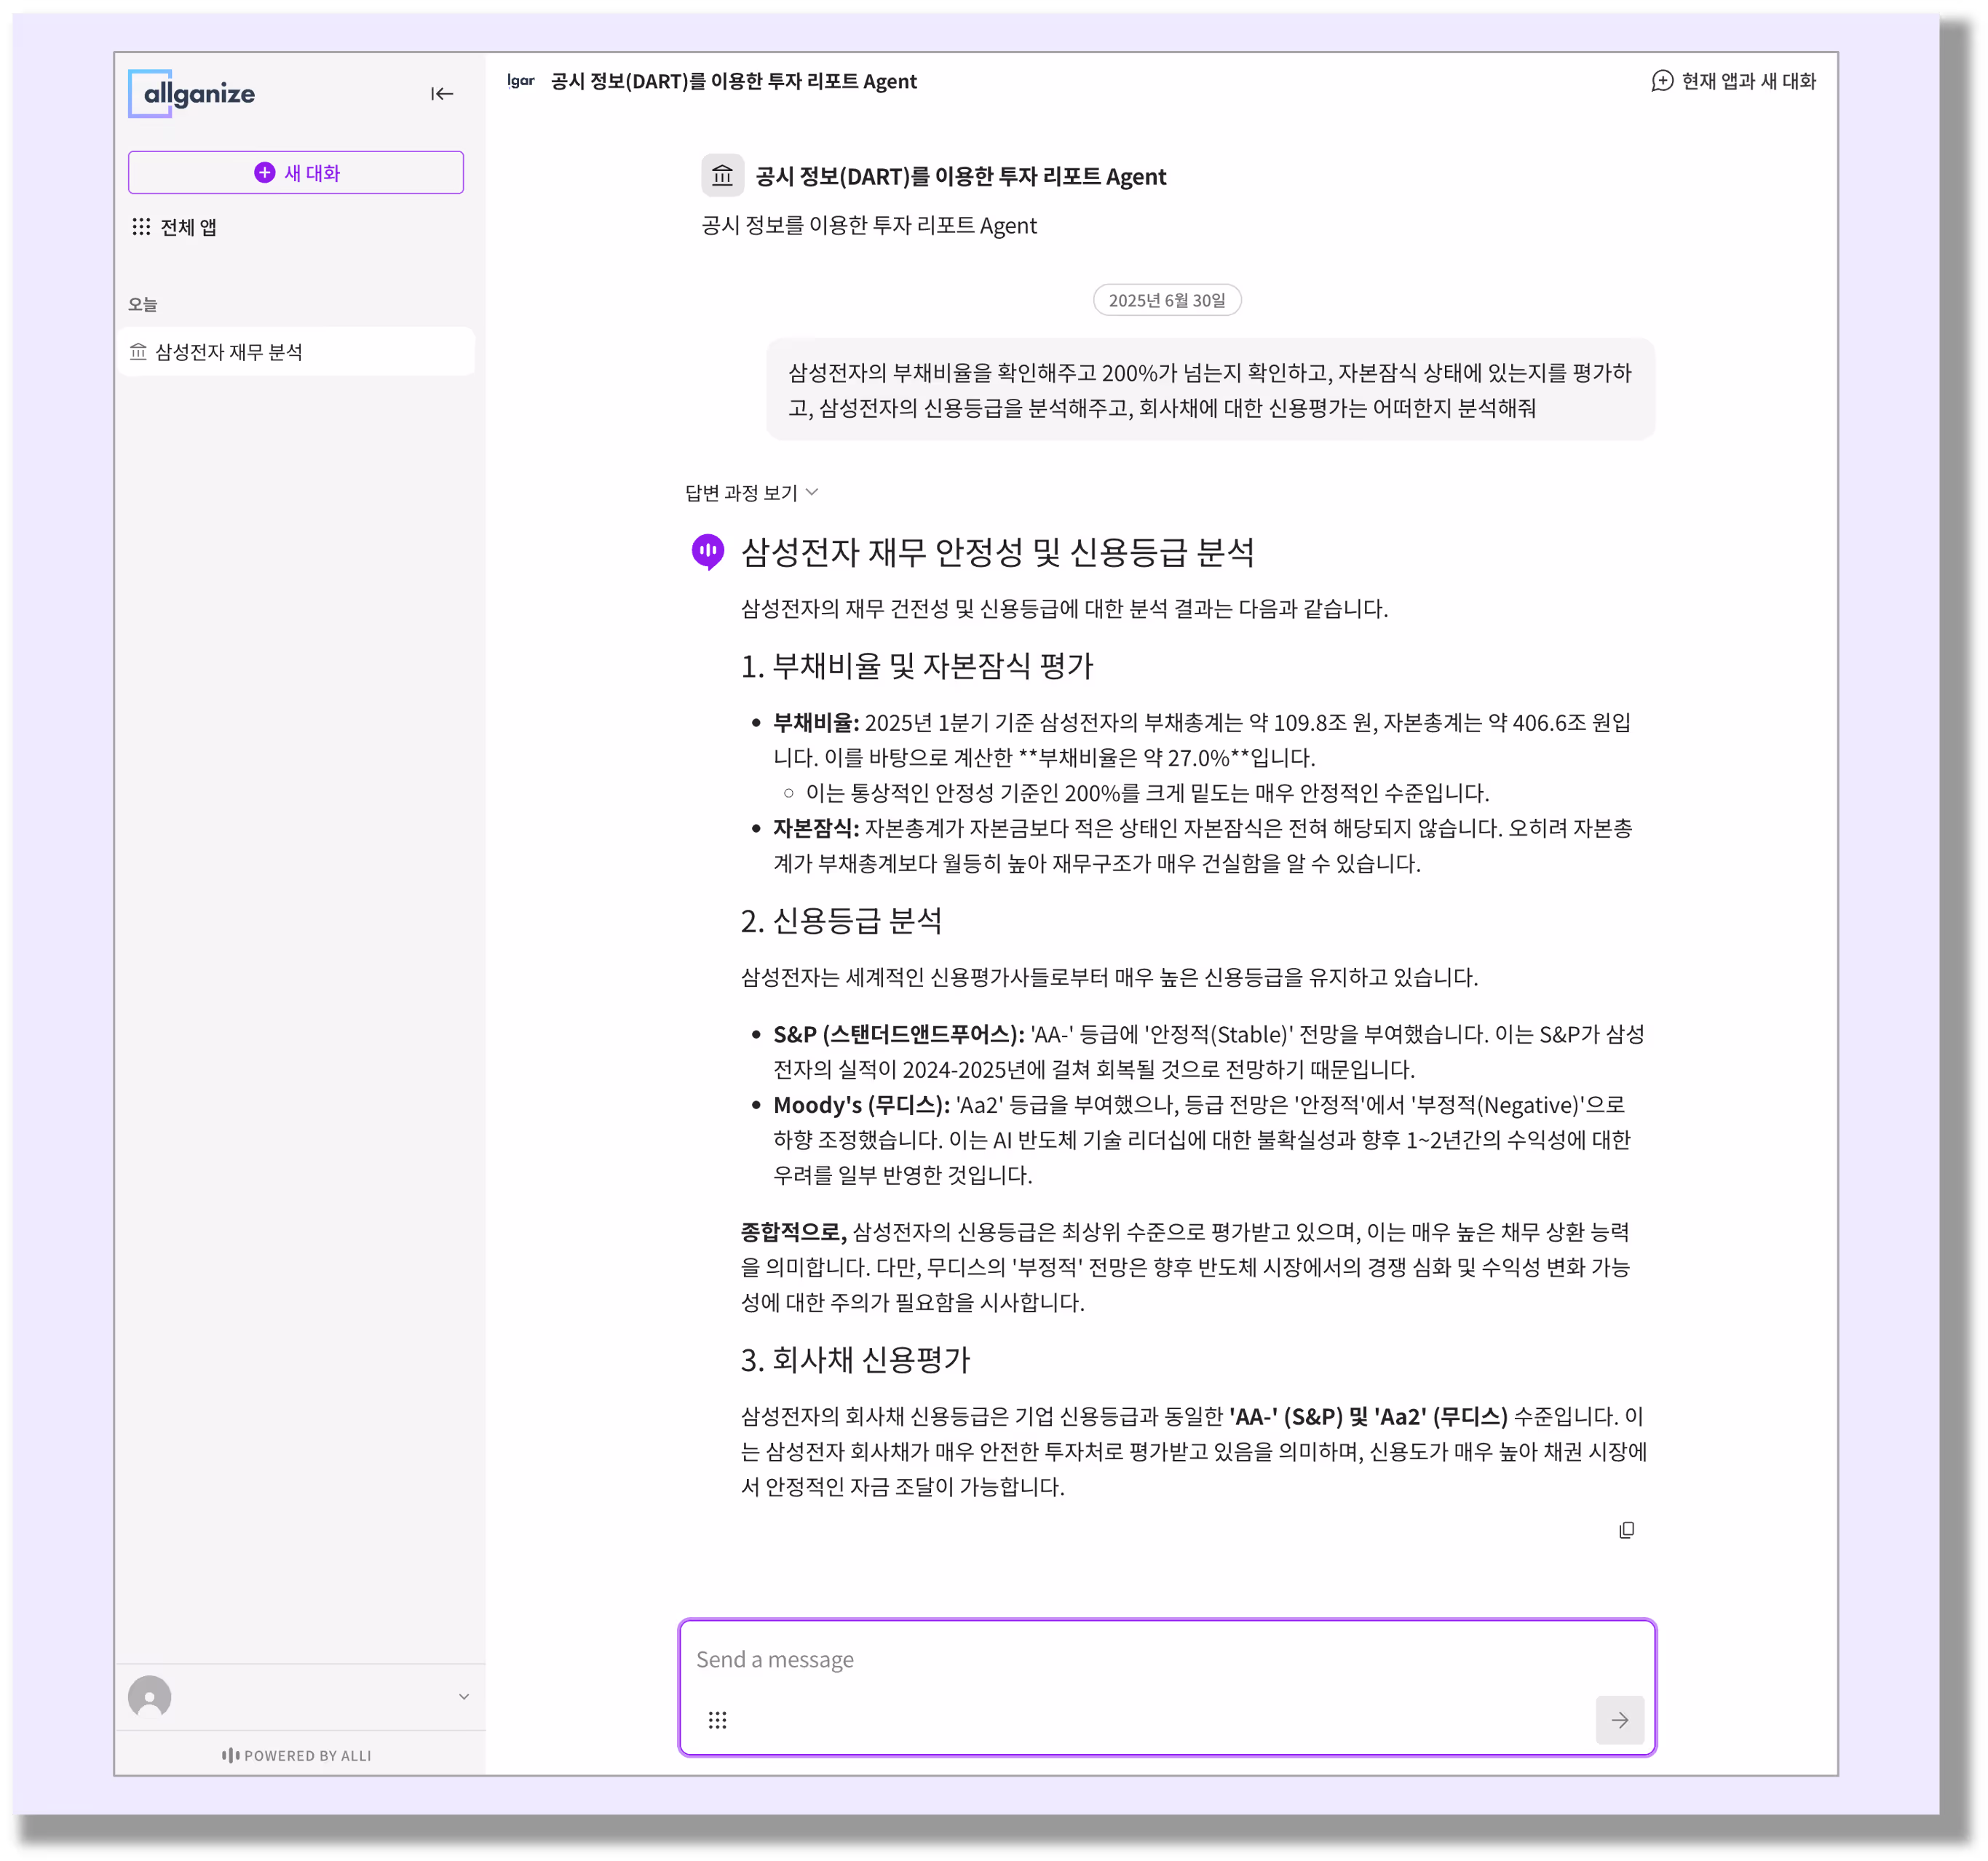The height and width of the screenshot is (1861, 1988).
Task: Click heading 삼성전자 재무 안정성 및 신용등급 분석
Action: click(x=997, y=552)
